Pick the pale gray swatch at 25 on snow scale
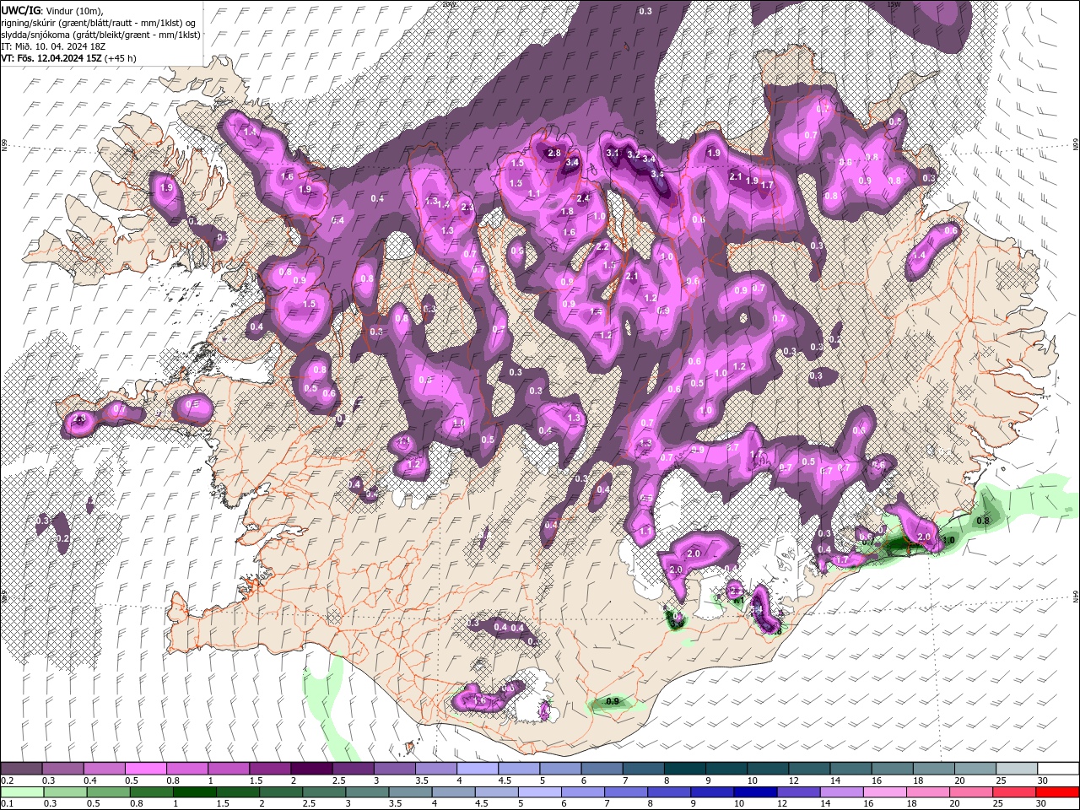1080x810 pixels. tap(1017, 769)
